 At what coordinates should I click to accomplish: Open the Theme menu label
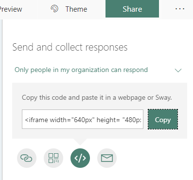click(x=76, y=9)
